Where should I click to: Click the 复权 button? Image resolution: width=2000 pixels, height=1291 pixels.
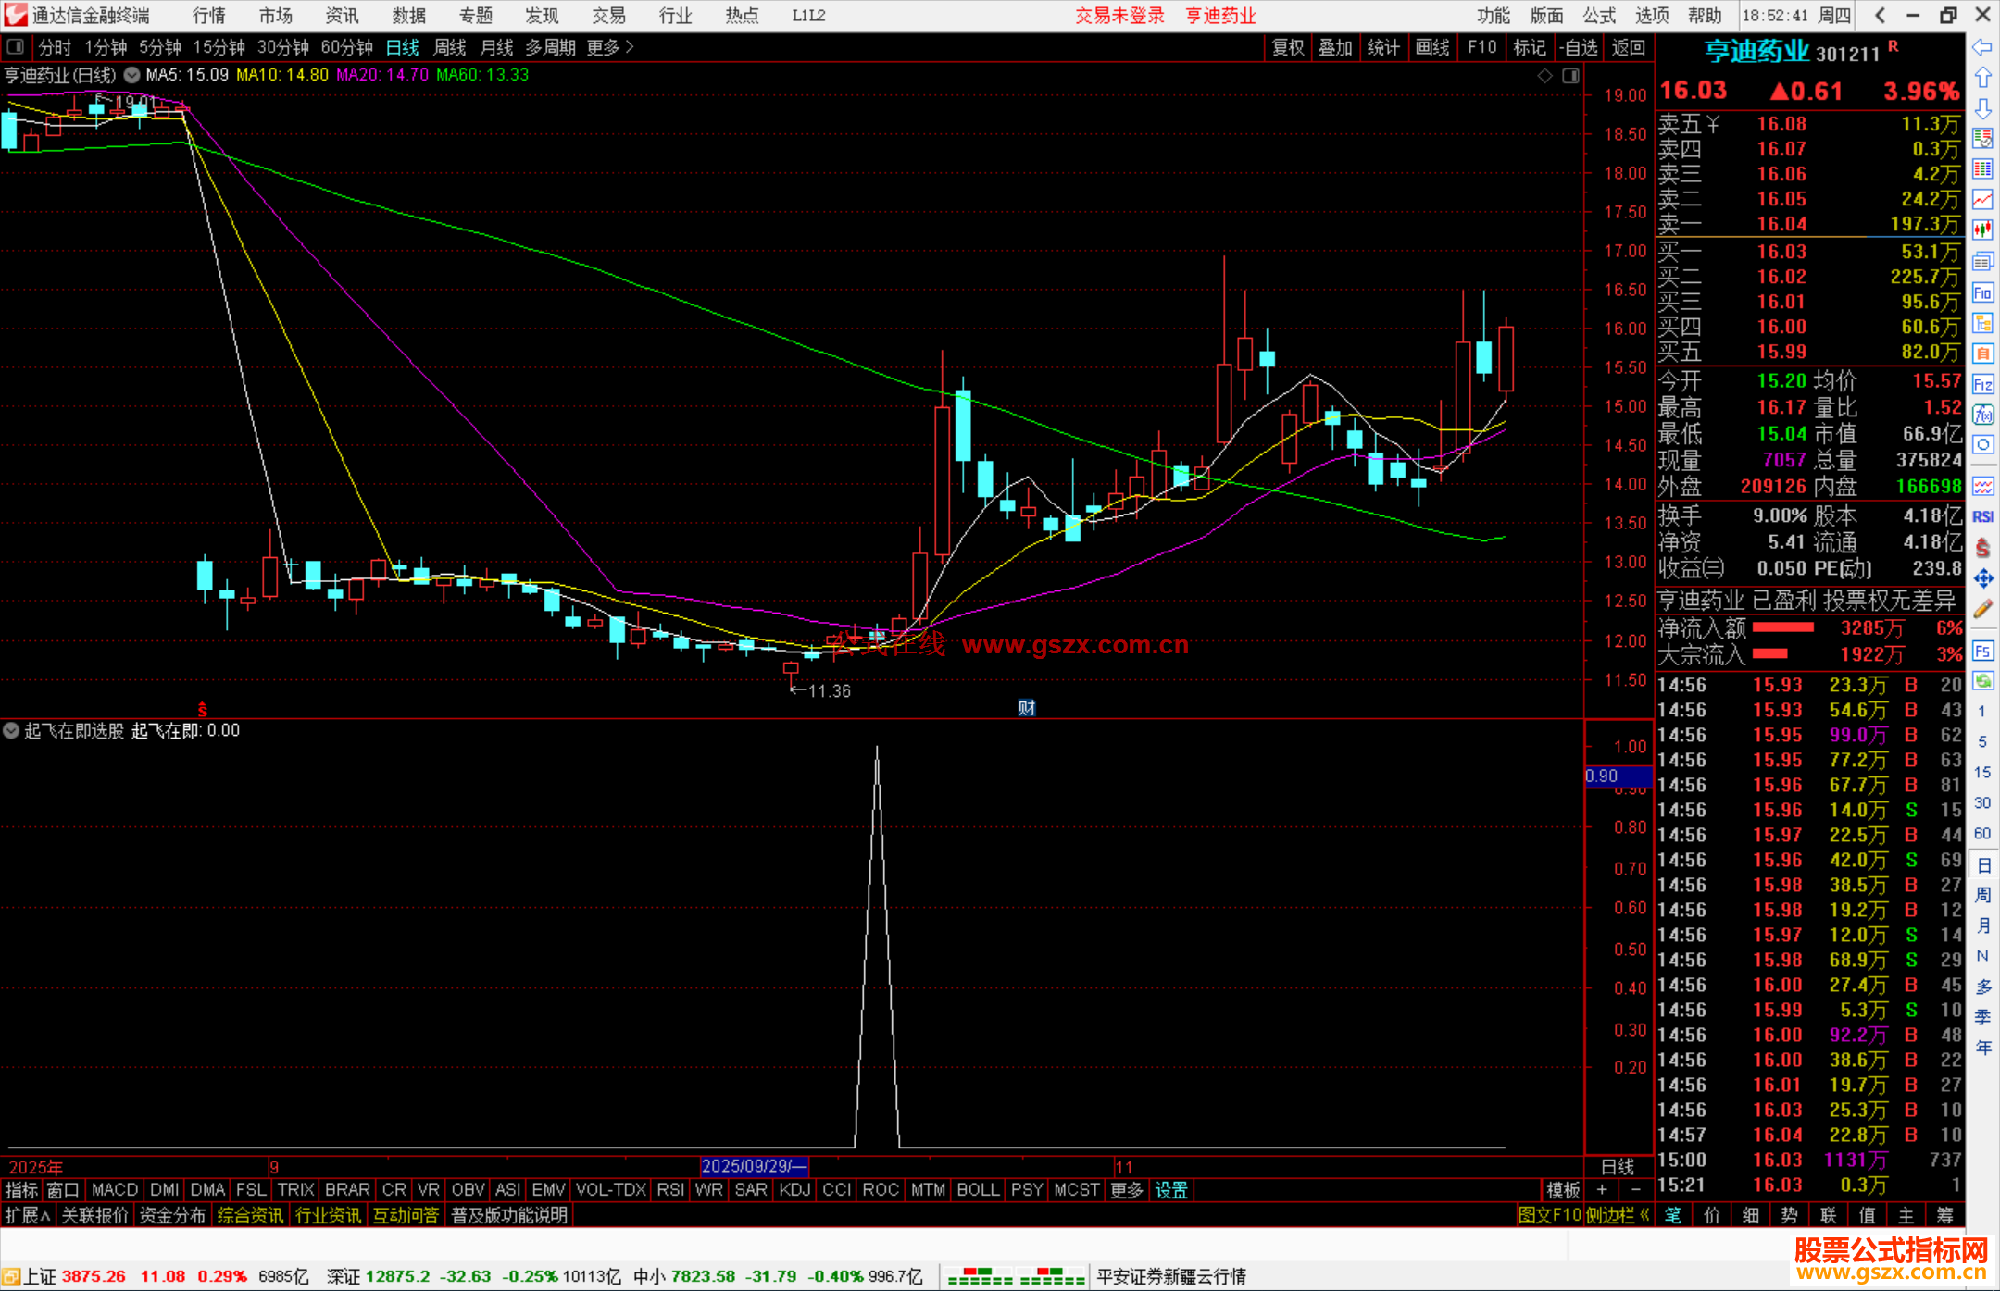coord(1287,47)
